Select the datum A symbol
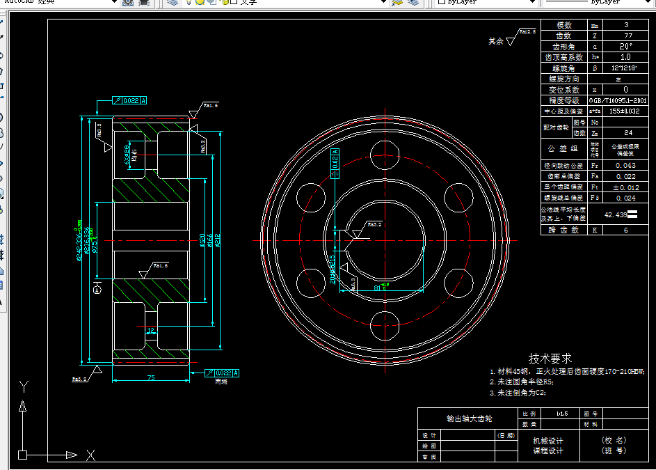The width and height of the screenshot is (656, 470). [x=97, y=290]
